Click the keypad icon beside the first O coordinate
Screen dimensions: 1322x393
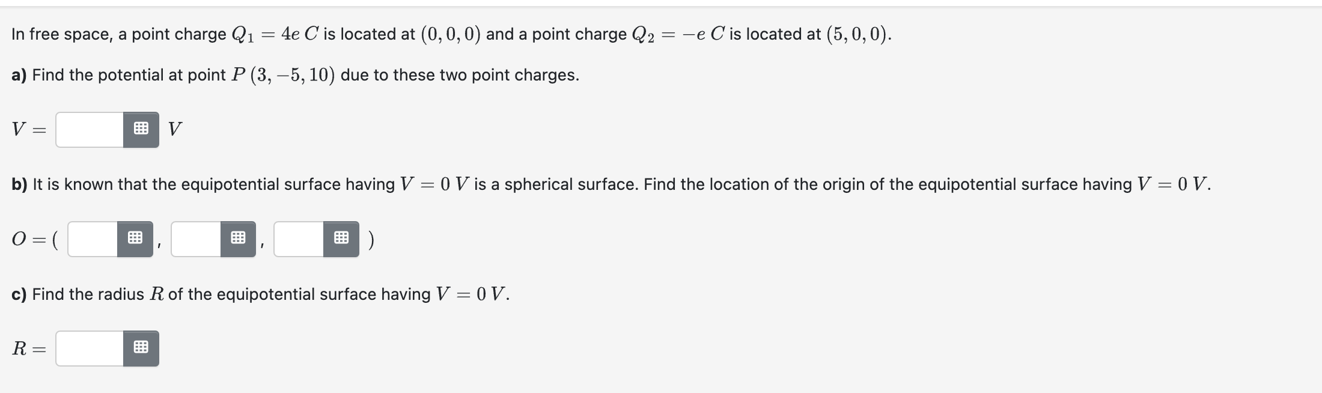click(136, 237)
